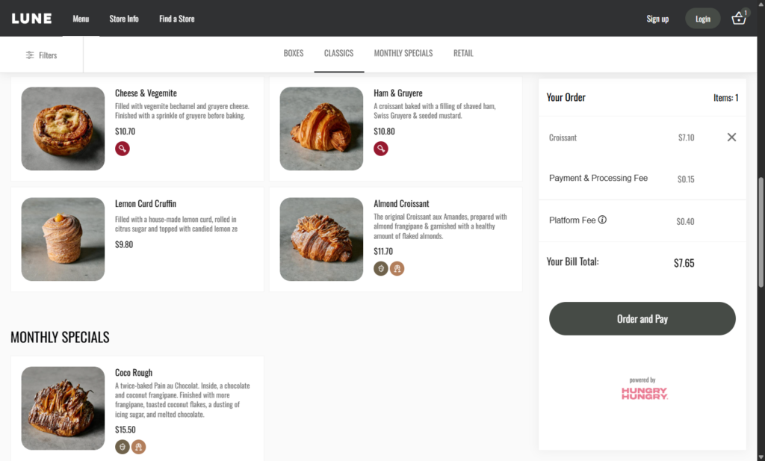This screenshot has width=765, height=461.
Task: Open Store Info in the top menu
Action: click(124, 19)
